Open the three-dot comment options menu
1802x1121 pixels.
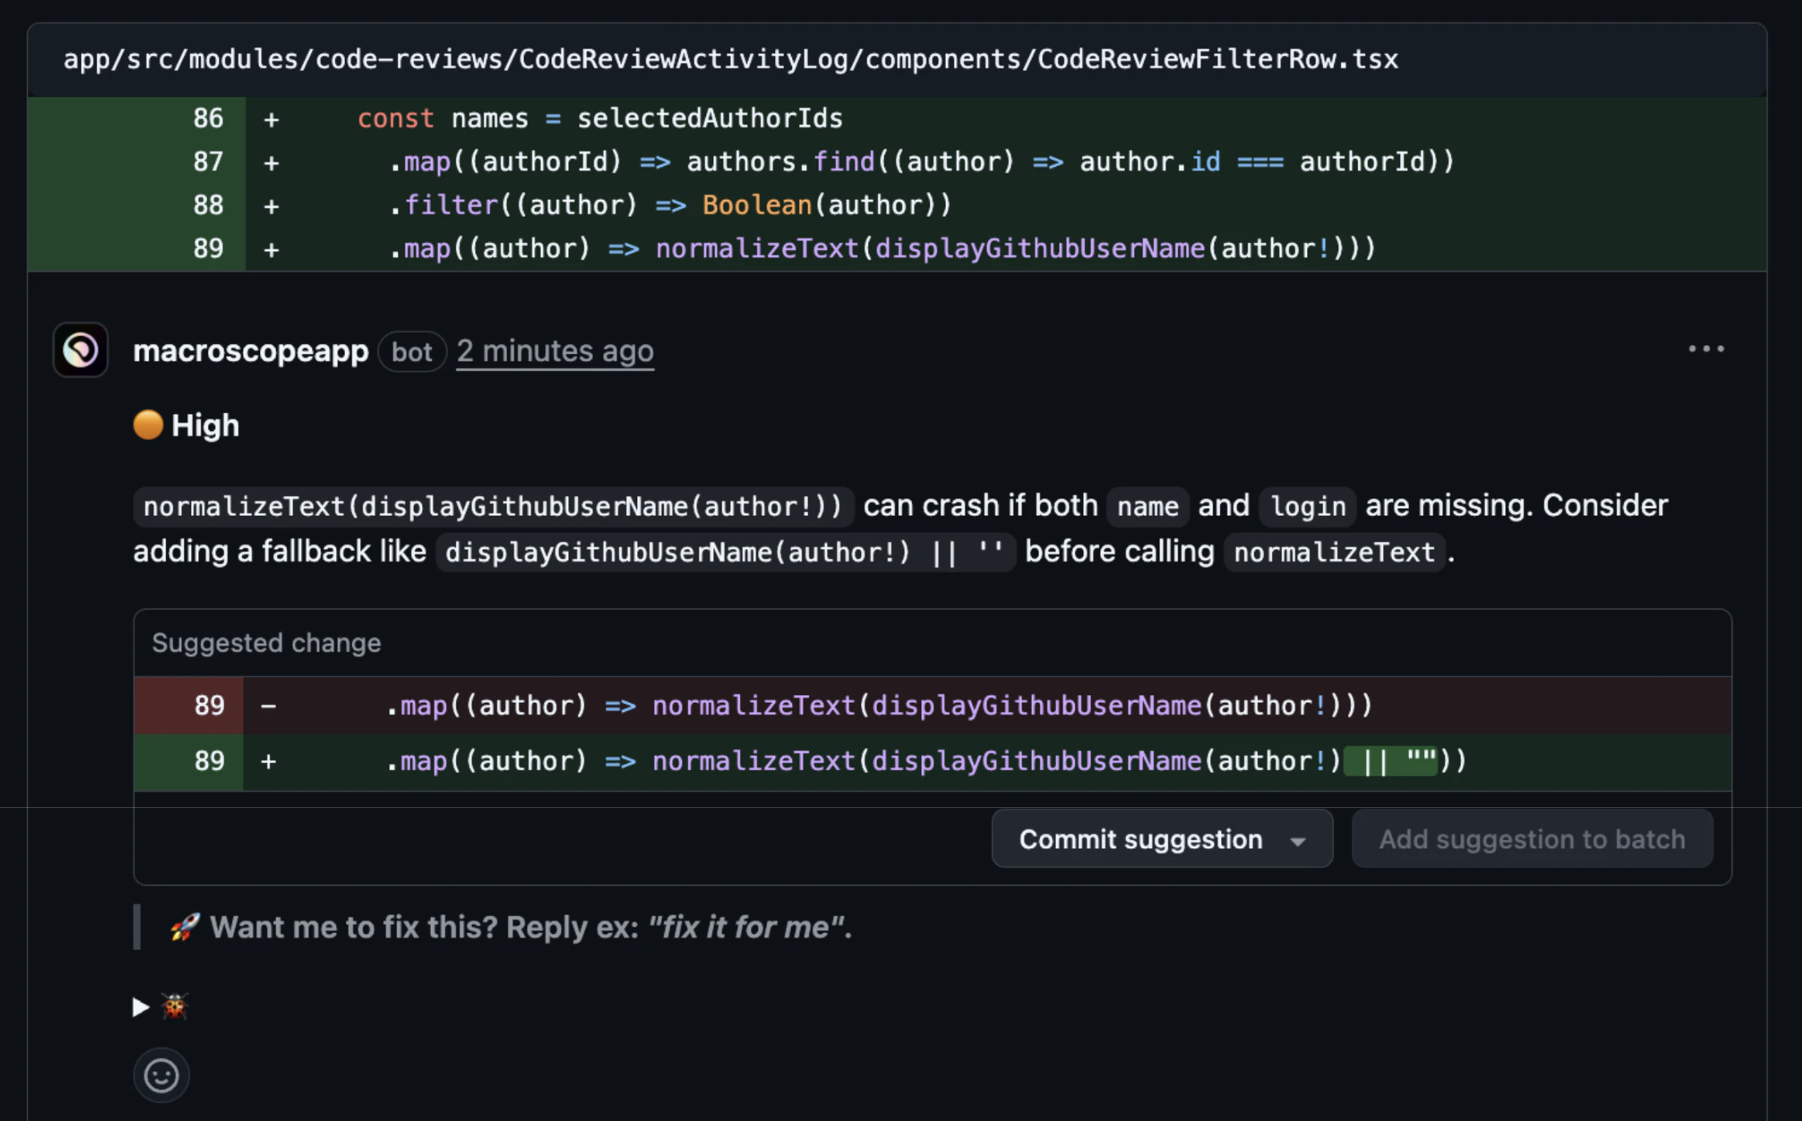click(1706, 349)
